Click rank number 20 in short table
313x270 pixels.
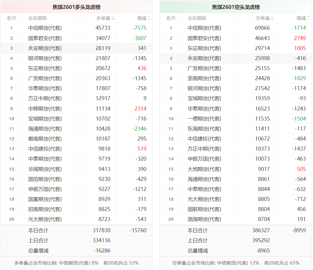point(171,219)
